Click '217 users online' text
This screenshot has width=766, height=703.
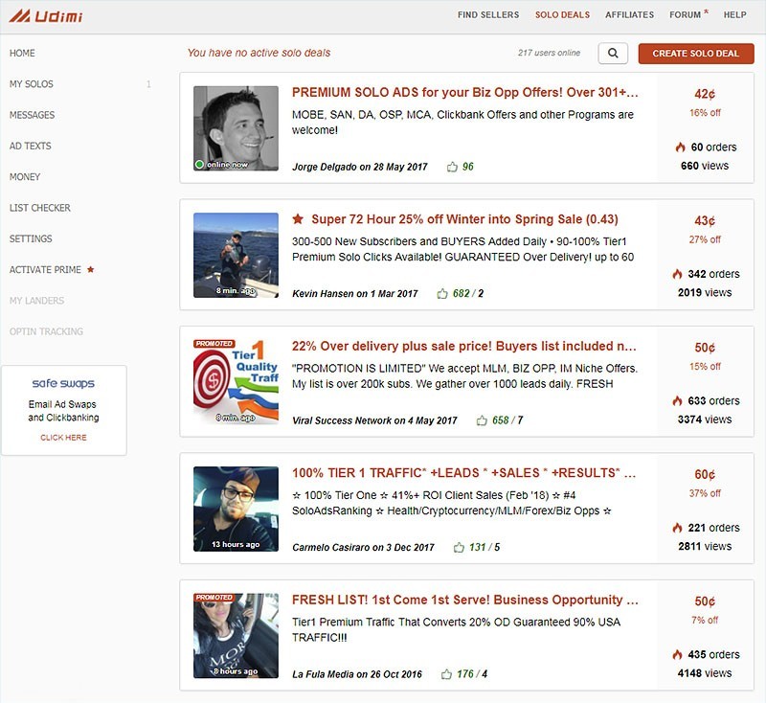pos(549,53)
